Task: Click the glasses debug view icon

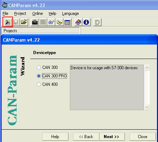Action: [x=51, y=22]
